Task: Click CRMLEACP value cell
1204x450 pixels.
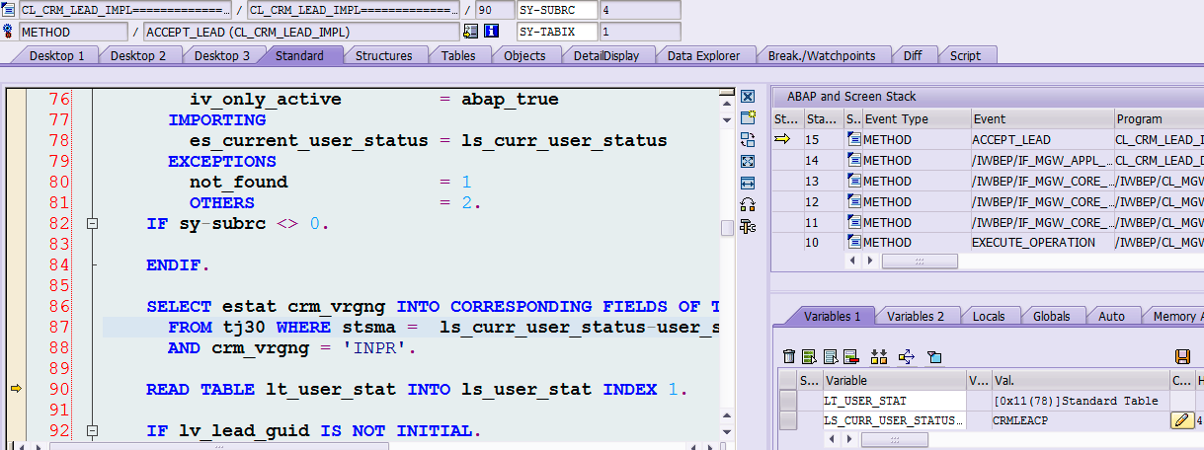Action: (1080, 421)
